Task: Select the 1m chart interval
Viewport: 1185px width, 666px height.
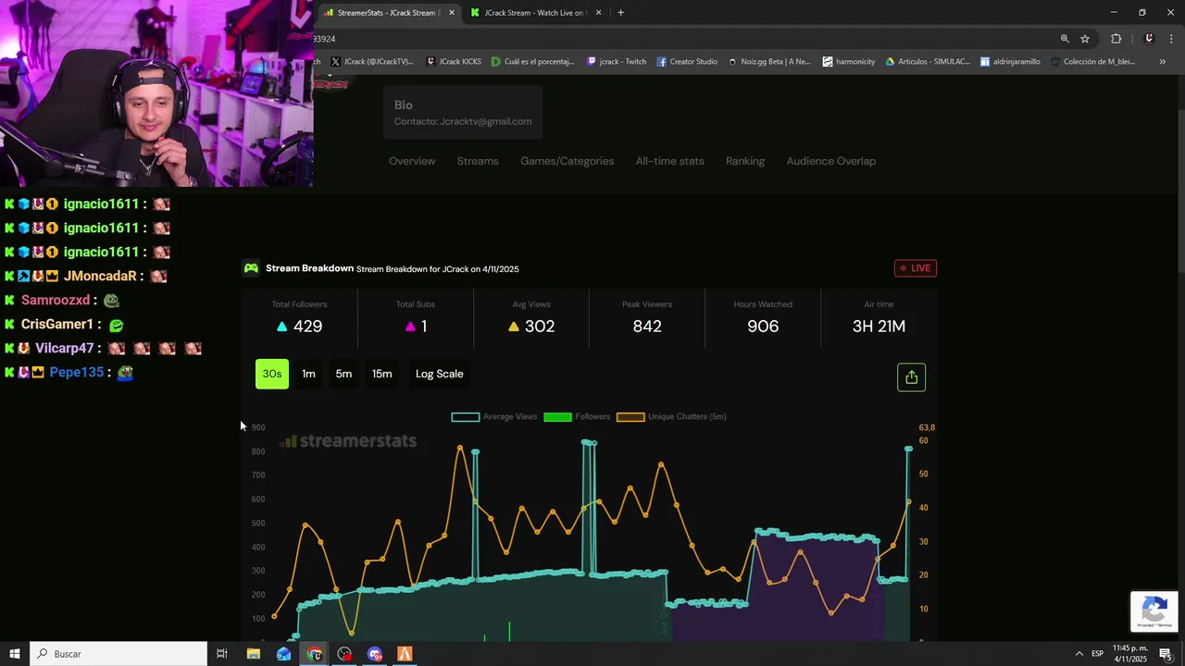Action: (x=308, y=374)
